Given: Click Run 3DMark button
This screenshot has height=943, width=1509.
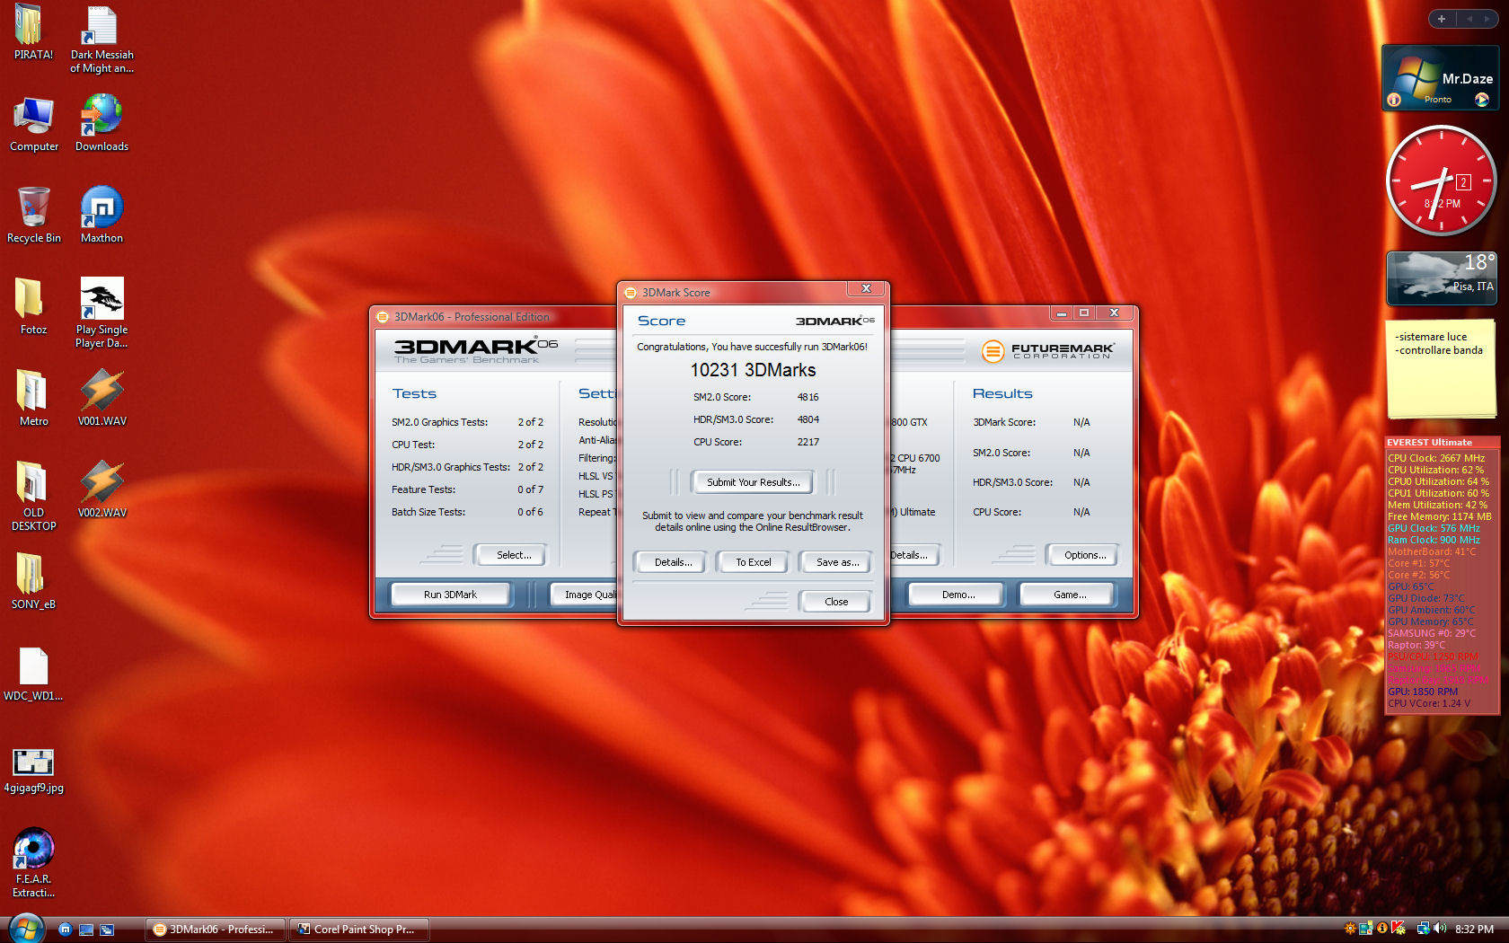Looking at the screenshot, I should 450,595.
